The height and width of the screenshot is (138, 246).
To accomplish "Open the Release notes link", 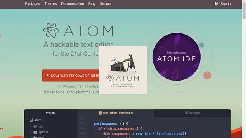I will [53, 92].
